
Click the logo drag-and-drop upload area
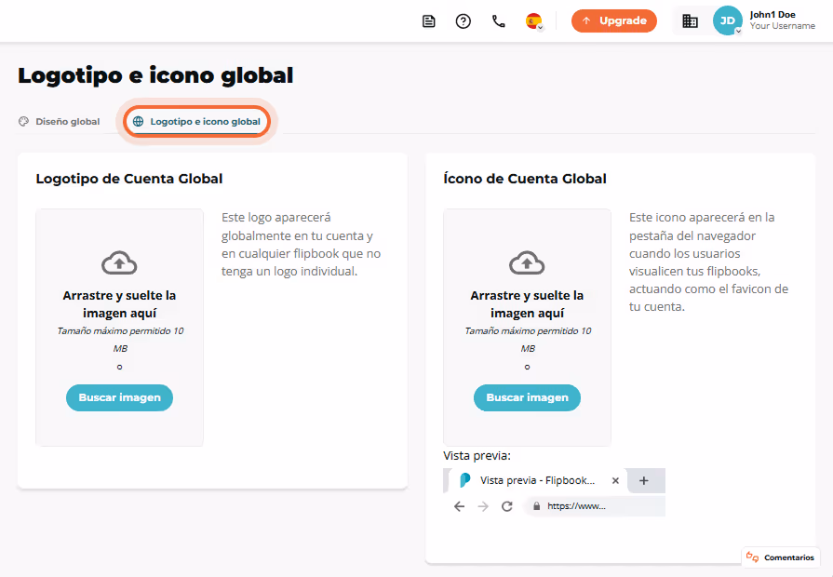click(x=119, y=328)
